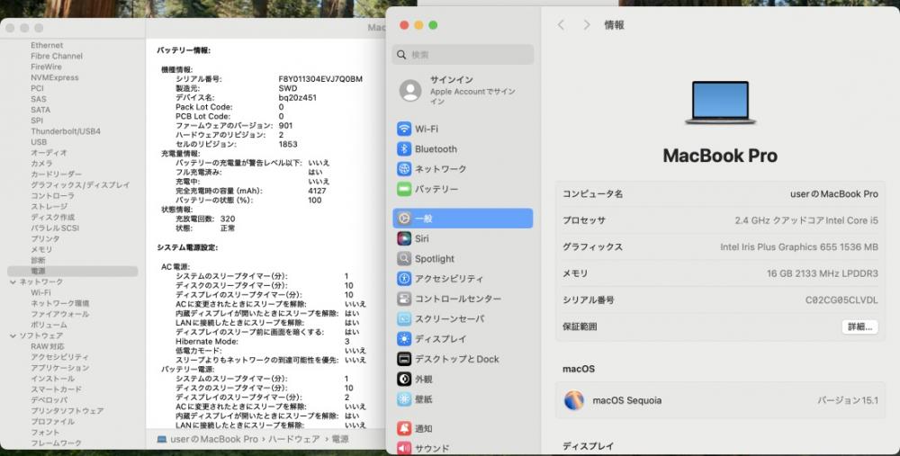Select グラフィックス/ディスプレイ in sidebar
The width and height of the screenshot is (900, 456).
click(80, 185)
